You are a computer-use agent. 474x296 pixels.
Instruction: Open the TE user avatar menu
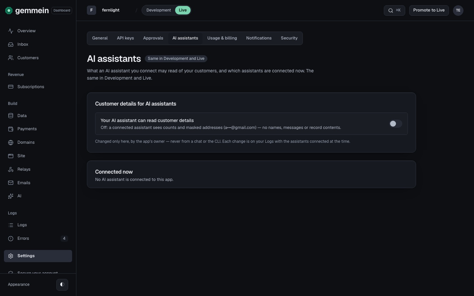click(458, 11)
